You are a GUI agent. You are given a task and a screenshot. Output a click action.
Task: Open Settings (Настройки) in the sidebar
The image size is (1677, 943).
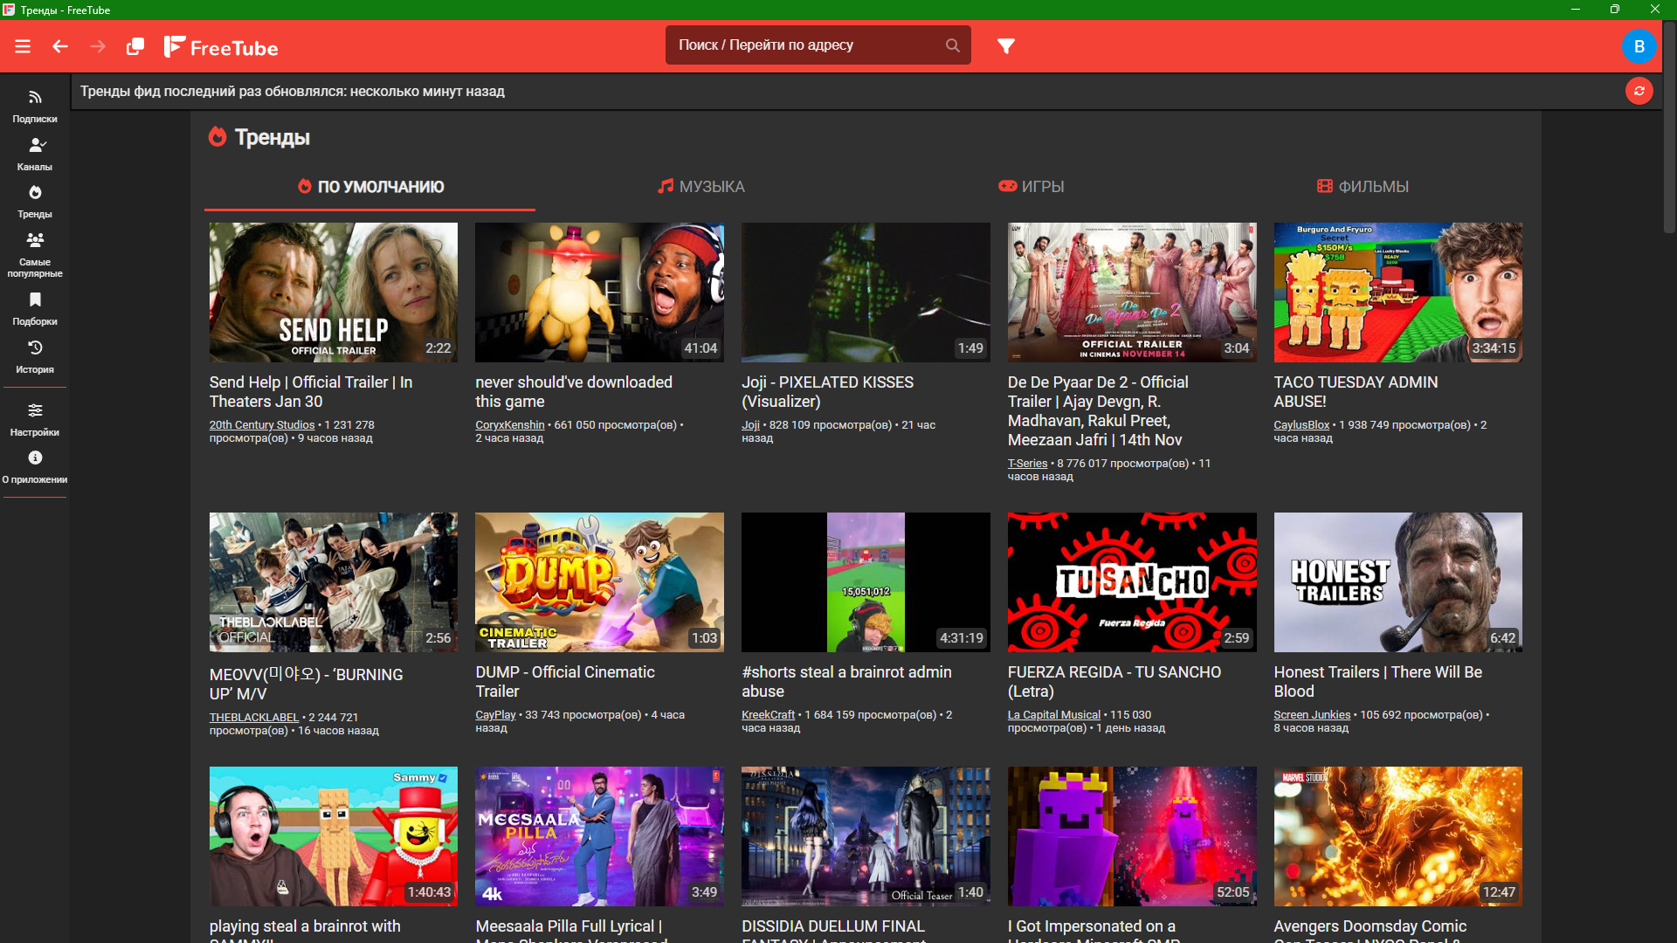(35, 419)
